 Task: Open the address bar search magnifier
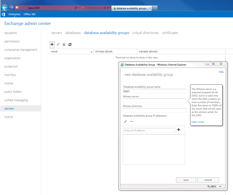(76, 8)
